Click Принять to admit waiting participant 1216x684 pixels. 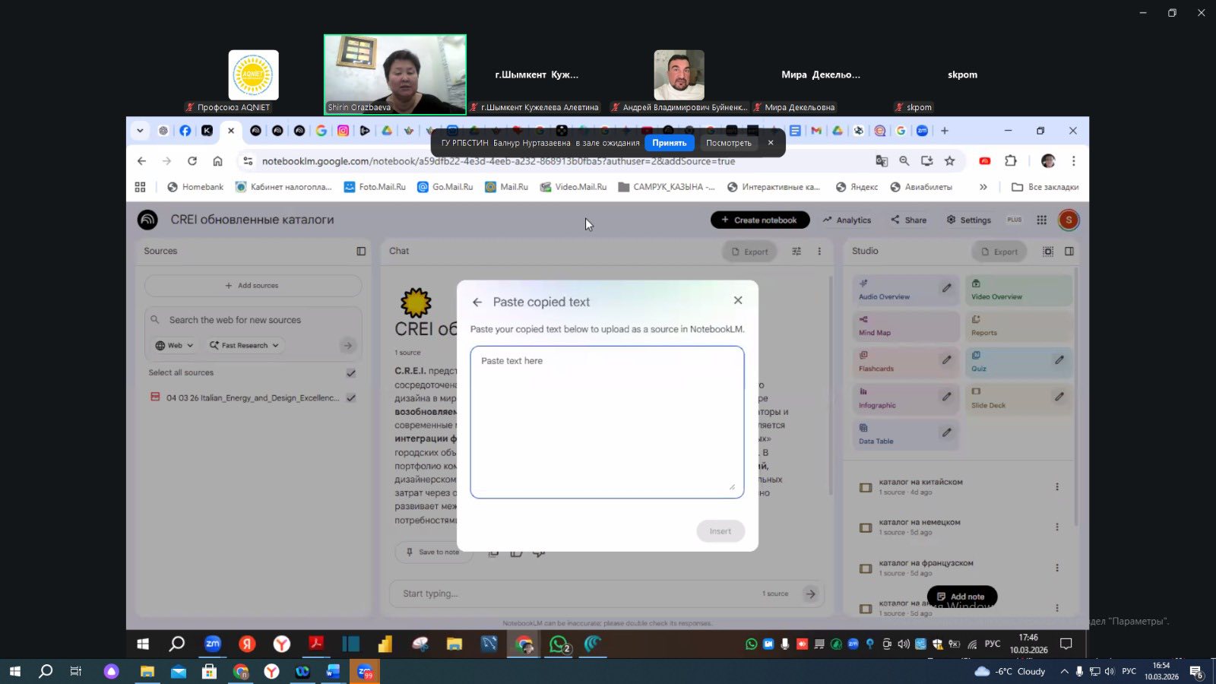[669, 143]
